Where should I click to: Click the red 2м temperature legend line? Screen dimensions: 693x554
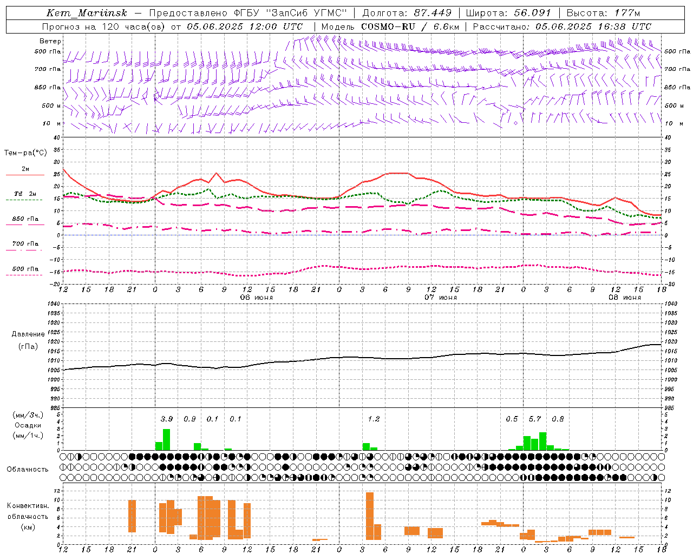pos(25,175)
